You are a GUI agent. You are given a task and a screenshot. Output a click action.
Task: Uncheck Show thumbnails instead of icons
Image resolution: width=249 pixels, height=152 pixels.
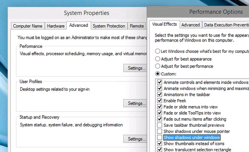[x=160, y=143]
